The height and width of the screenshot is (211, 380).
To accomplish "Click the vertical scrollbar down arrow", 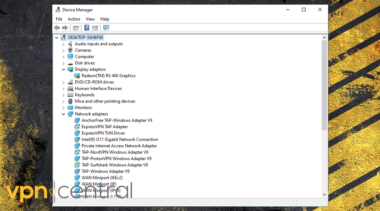I will click(324, 195).
